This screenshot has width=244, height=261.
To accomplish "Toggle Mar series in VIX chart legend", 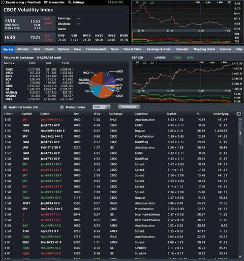I will pos(220,3).
